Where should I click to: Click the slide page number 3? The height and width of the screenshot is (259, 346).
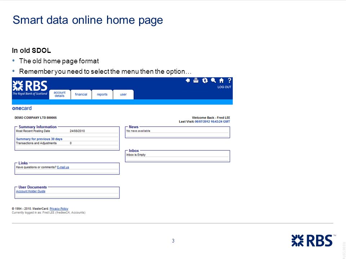(173, 241)
